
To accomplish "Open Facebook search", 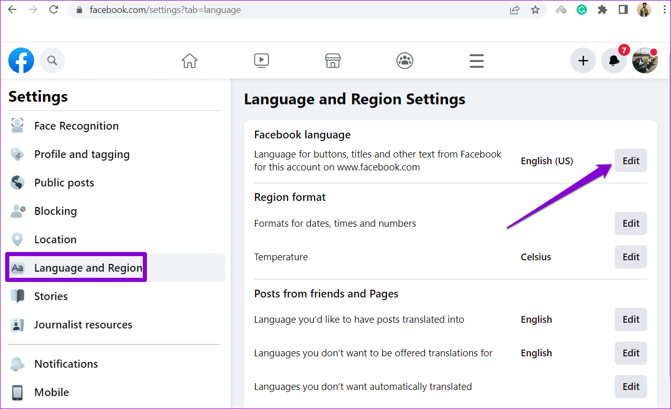I will (x=52, y=60).
